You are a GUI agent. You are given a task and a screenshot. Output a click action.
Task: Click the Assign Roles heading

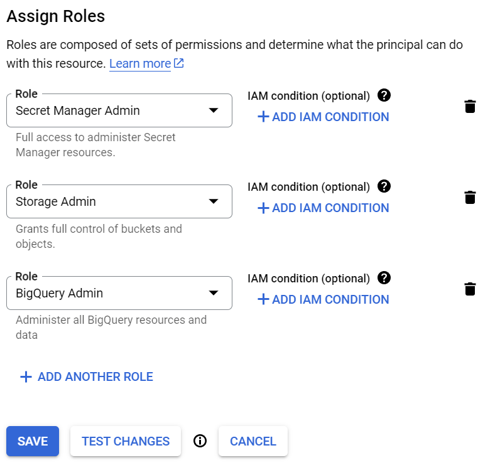click(56, 16)
